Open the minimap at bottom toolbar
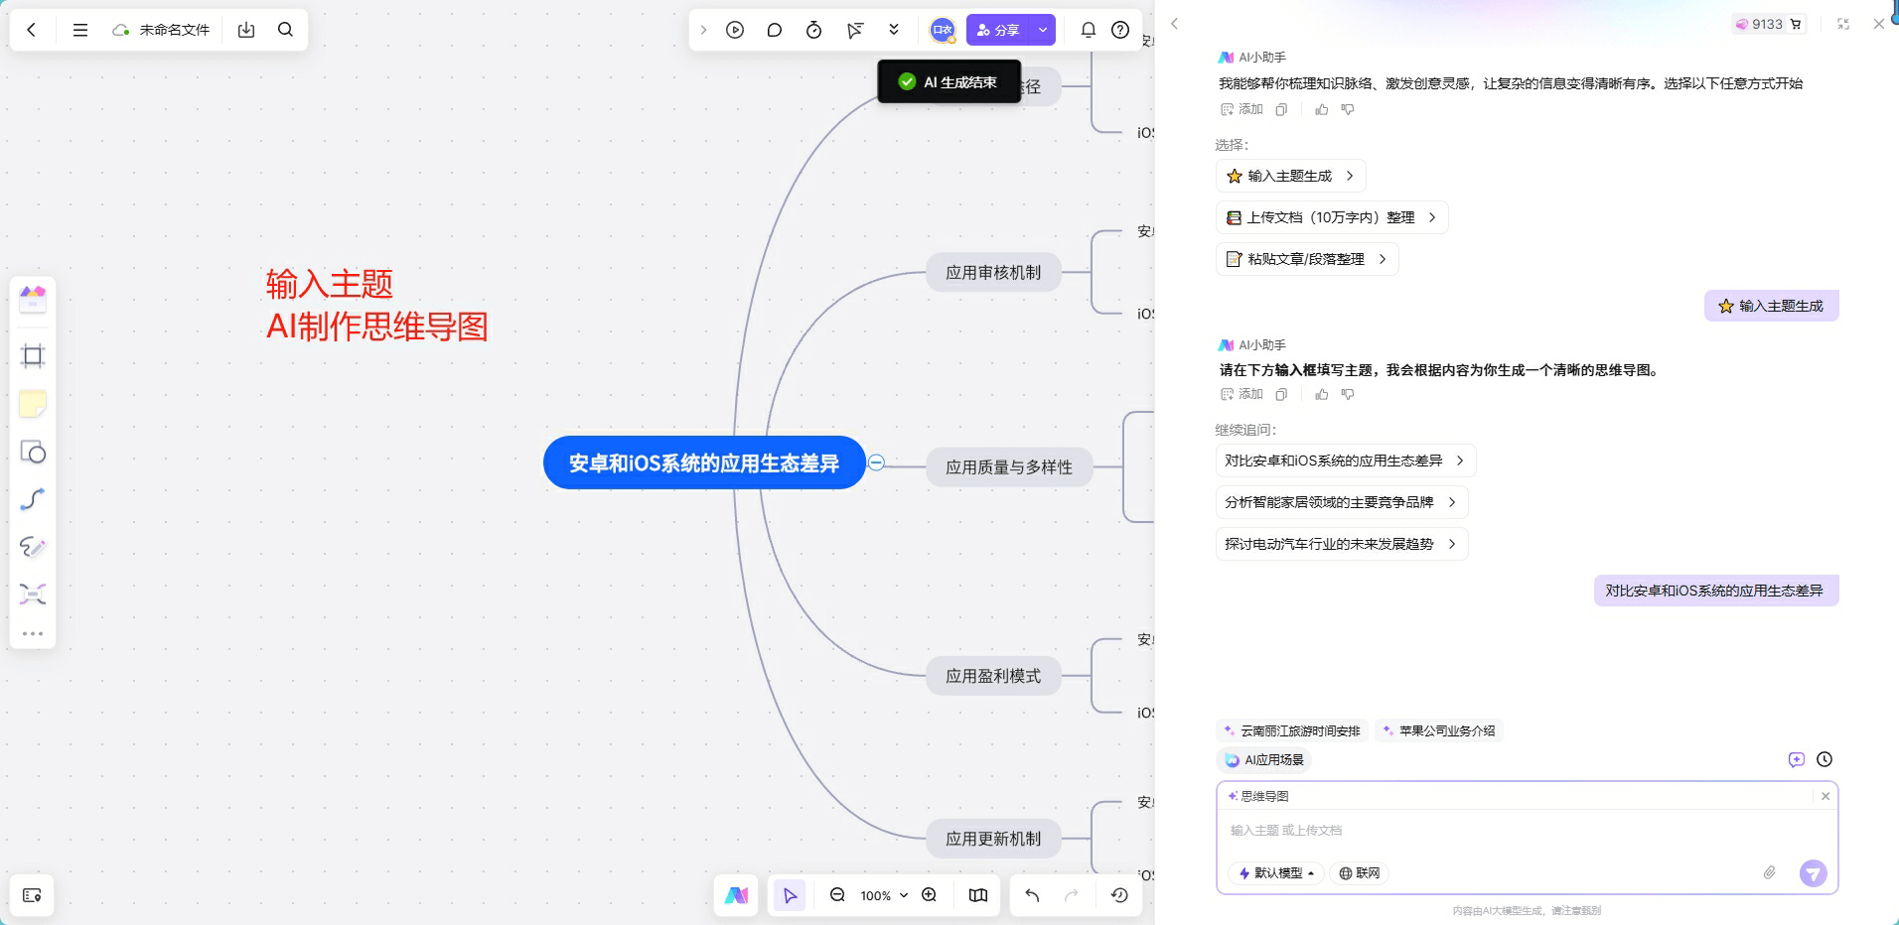This screenshot has height=925, width=1899. [977, 894]
